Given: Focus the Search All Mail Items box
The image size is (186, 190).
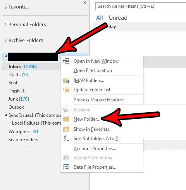Looking at the screenshot, I should (141, 6).
